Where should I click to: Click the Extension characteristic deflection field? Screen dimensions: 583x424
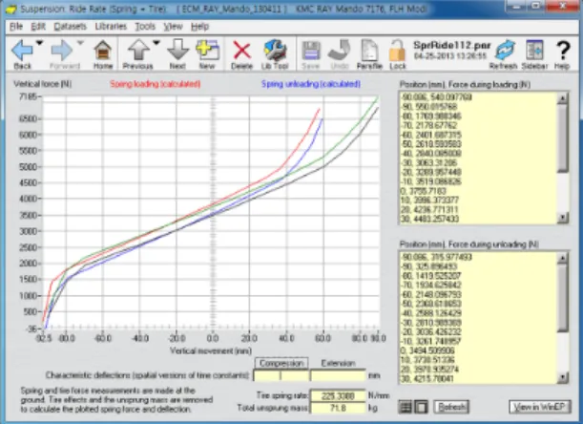tap(338, 375)
